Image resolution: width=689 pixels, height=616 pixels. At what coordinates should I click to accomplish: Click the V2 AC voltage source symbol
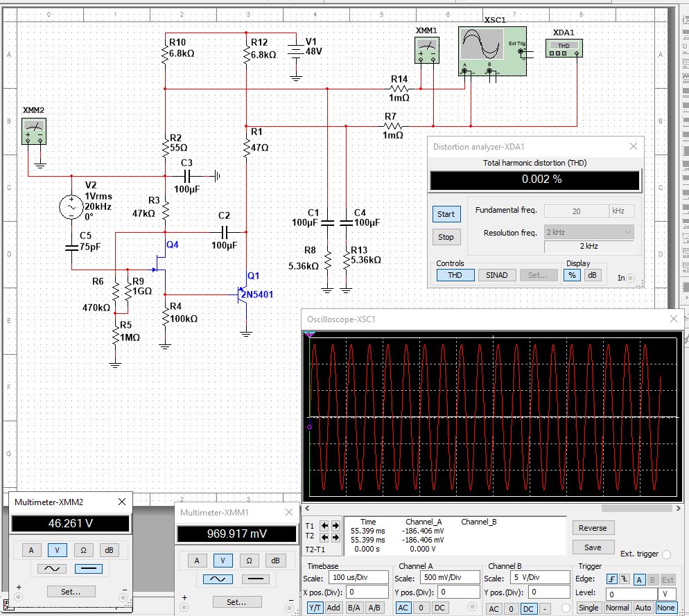tap(71, 206)
